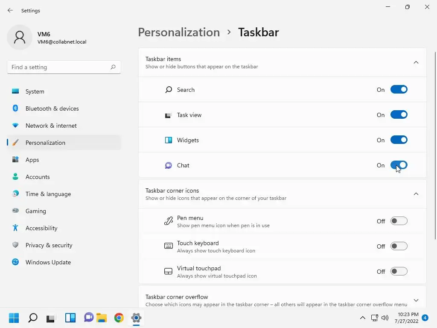Click the magnifier icon in Find a setting
The image size is (437, 328).
pos(113,67)
